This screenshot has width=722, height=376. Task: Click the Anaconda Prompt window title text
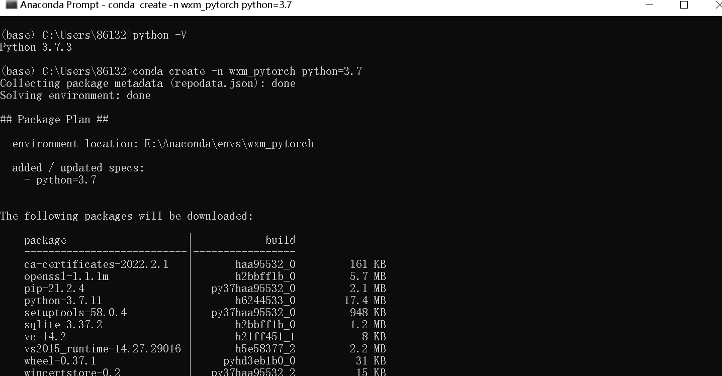(156, 5)
